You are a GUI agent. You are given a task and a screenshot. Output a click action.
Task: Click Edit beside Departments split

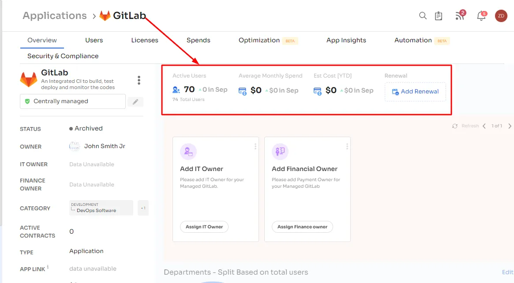pyautogui.click(x=507, y=272)
